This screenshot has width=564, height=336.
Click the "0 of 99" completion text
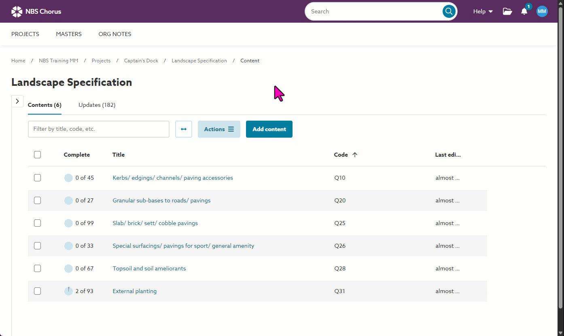coord(85,223)
